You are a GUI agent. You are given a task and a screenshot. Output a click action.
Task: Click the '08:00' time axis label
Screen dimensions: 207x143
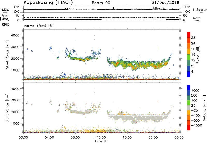point(75,138)
